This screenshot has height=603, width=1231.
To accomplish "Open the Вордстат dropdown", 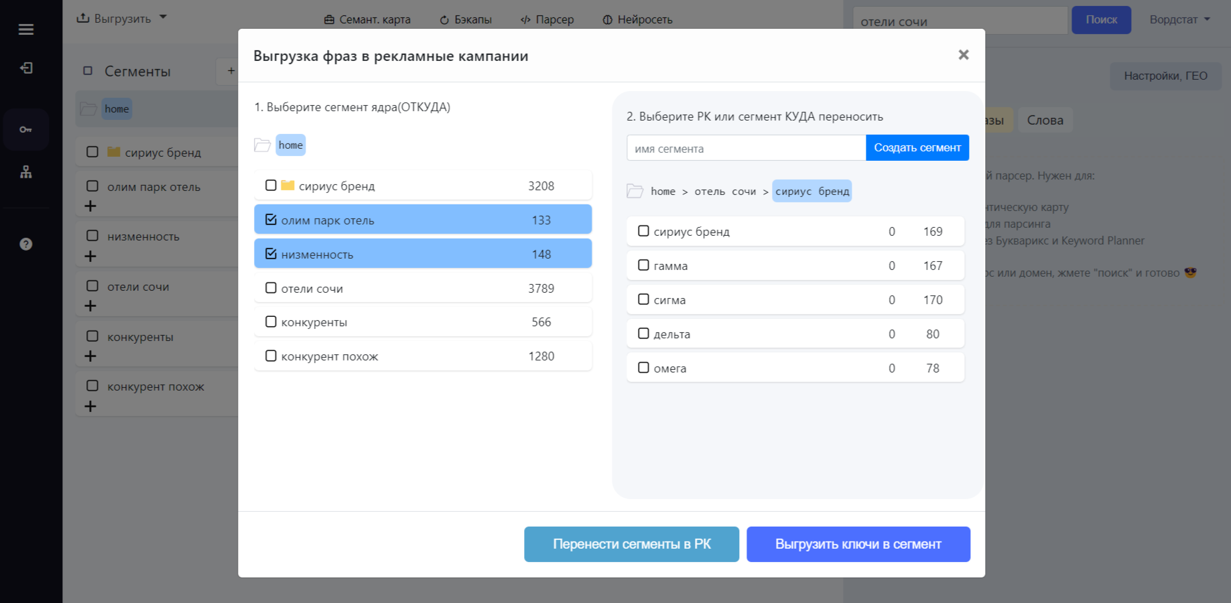I will click(1179, 19).
